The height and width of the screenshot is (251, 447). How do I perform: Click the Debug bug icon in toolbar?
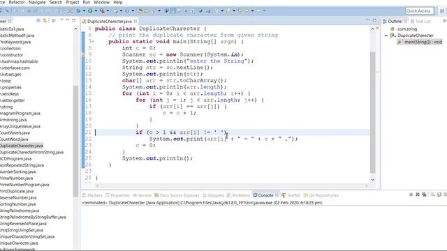pos(78,11)
